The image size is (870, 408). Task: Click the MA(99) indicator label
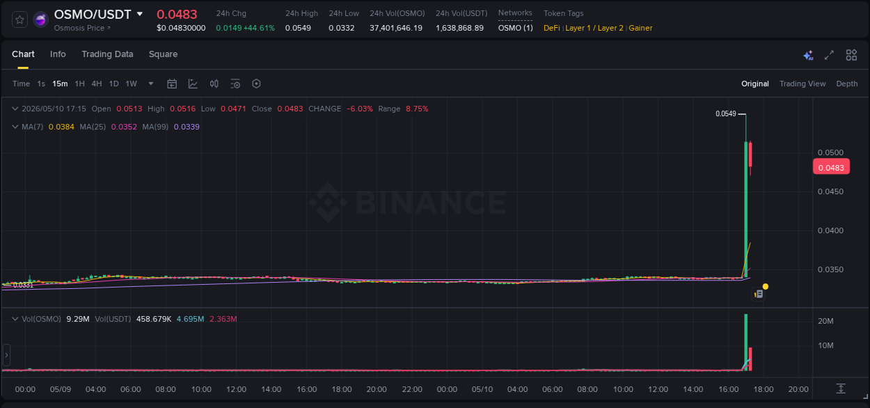click(156, 127)
